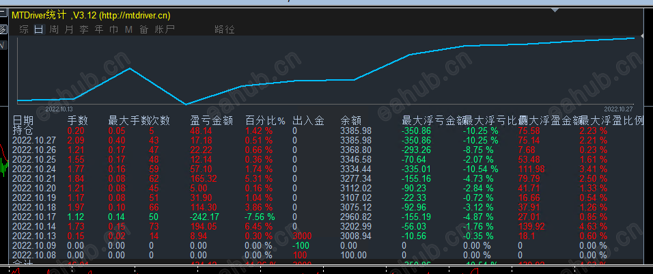
Task: Click the 6.45 % percentage cell
Action: click(259, 226)
